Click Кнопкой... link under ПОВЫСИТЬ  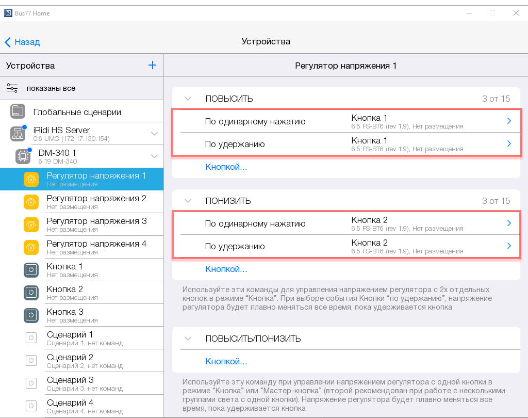226,167
